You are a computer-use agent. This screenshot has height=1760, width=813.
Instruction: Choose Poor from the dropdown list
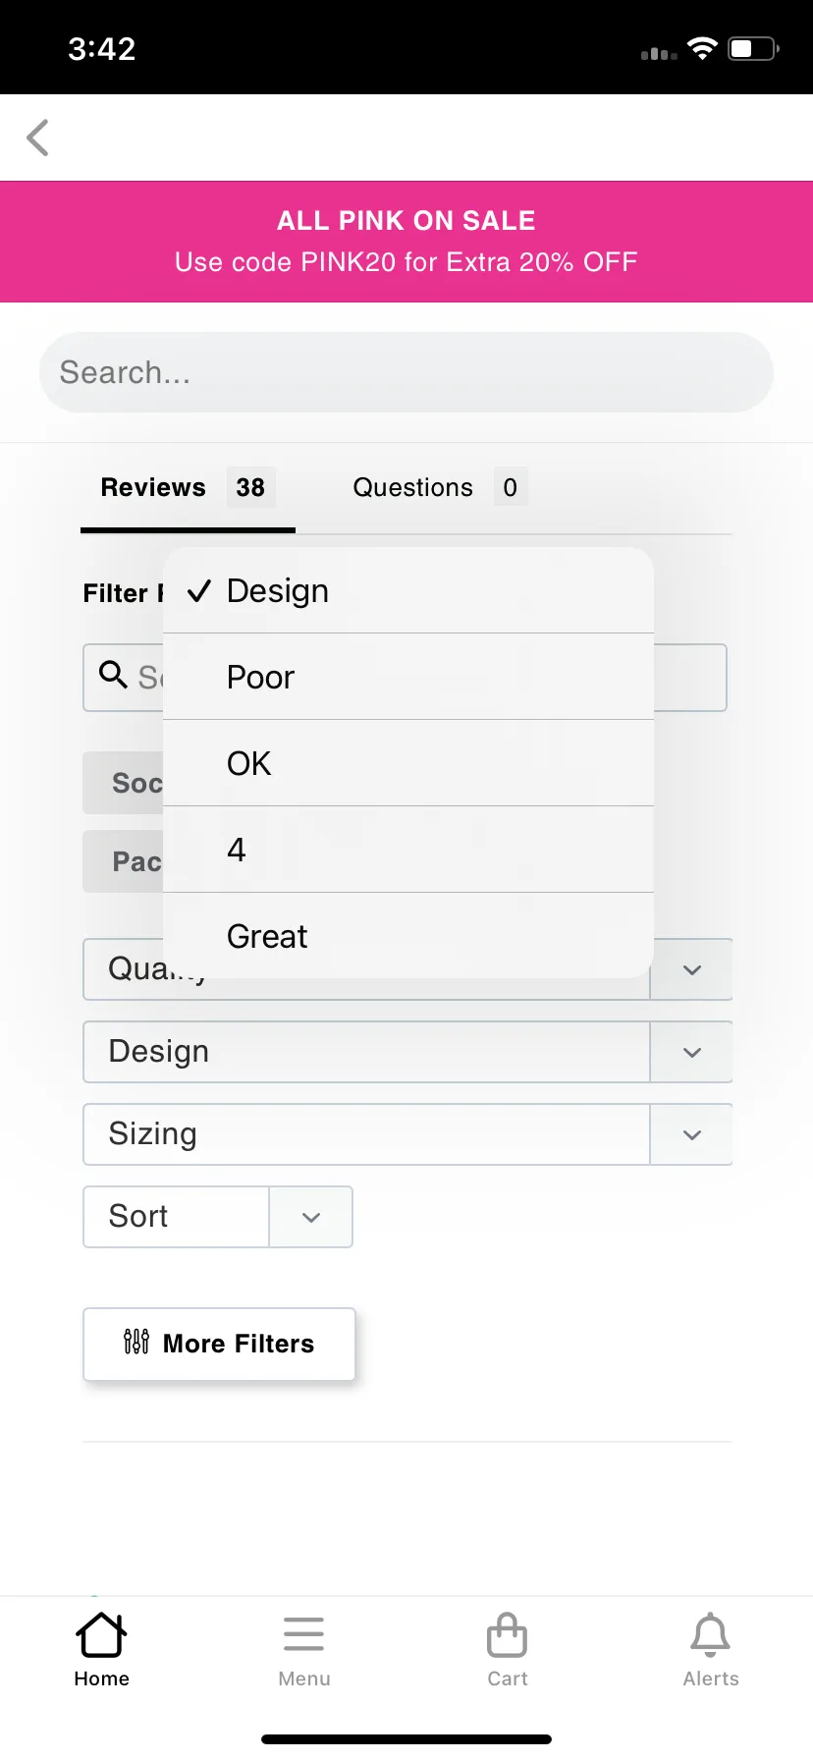[x=408, y=677]
